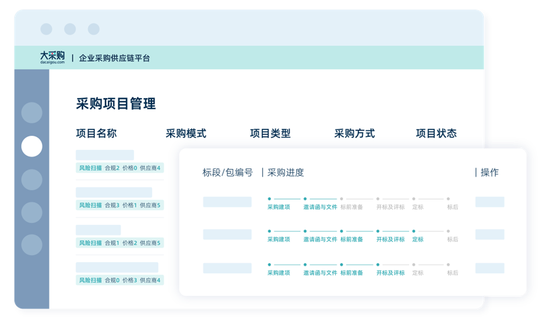The image size is (539, 330).
Task: Open 供应商5 in the 合规1 价格2 row
Action: coord(150,243)
